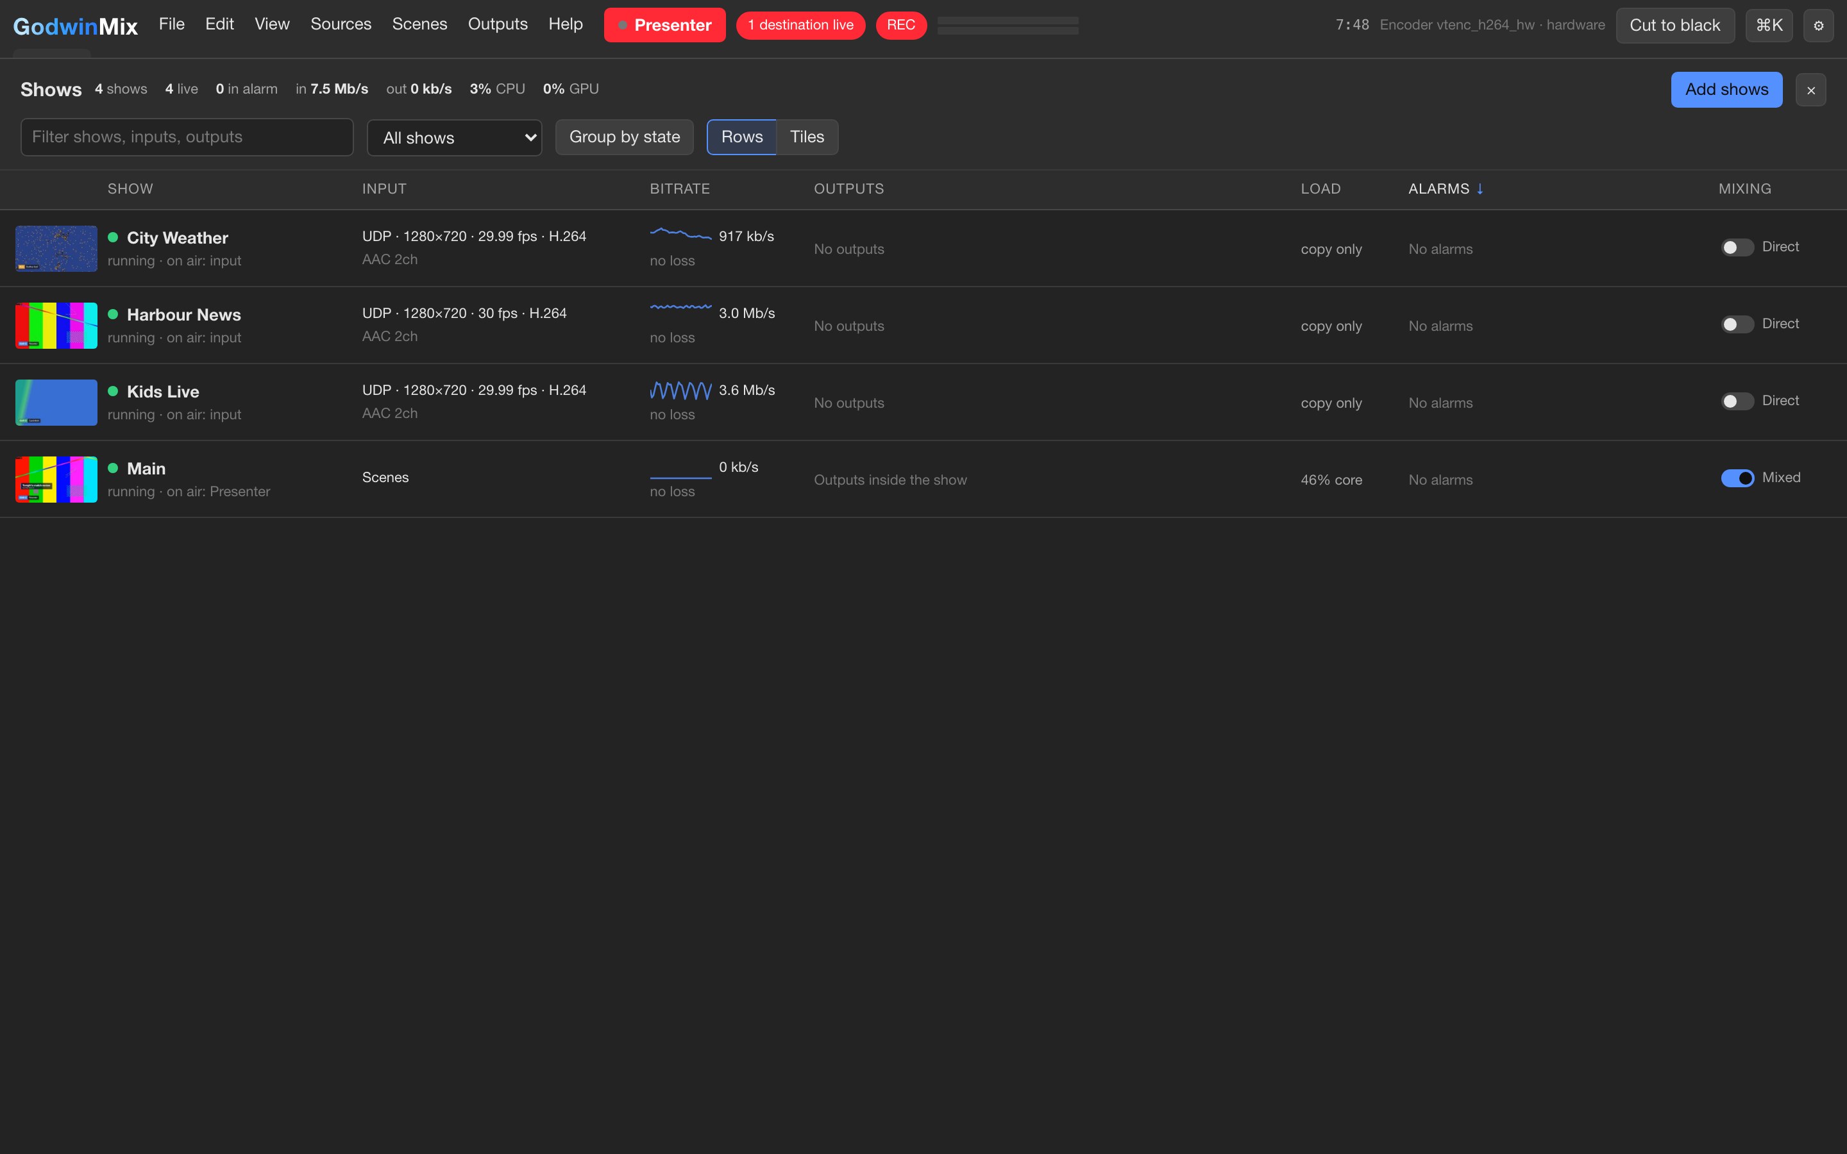Sort by the BITRATE column header
This screenshot has height=1154, width=1847.
coord(679,188)
